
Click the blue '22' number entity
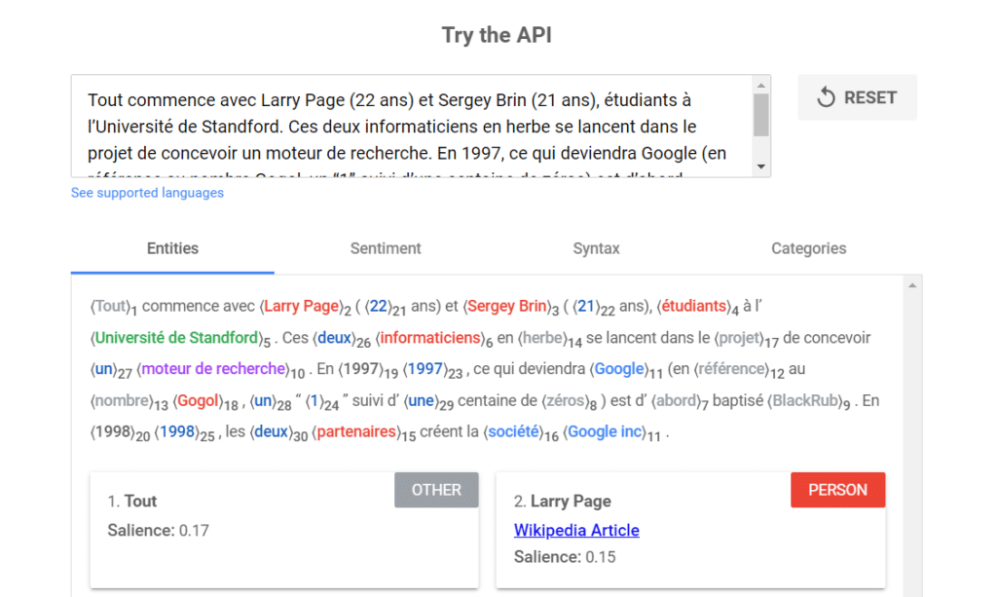coord(379,306)
